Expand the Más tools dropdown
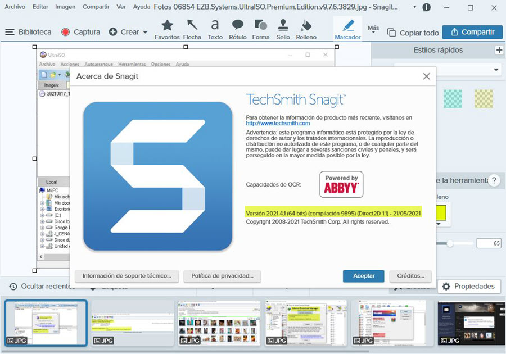This screenshot has height=354, width=506. click(x=373, y=29)
